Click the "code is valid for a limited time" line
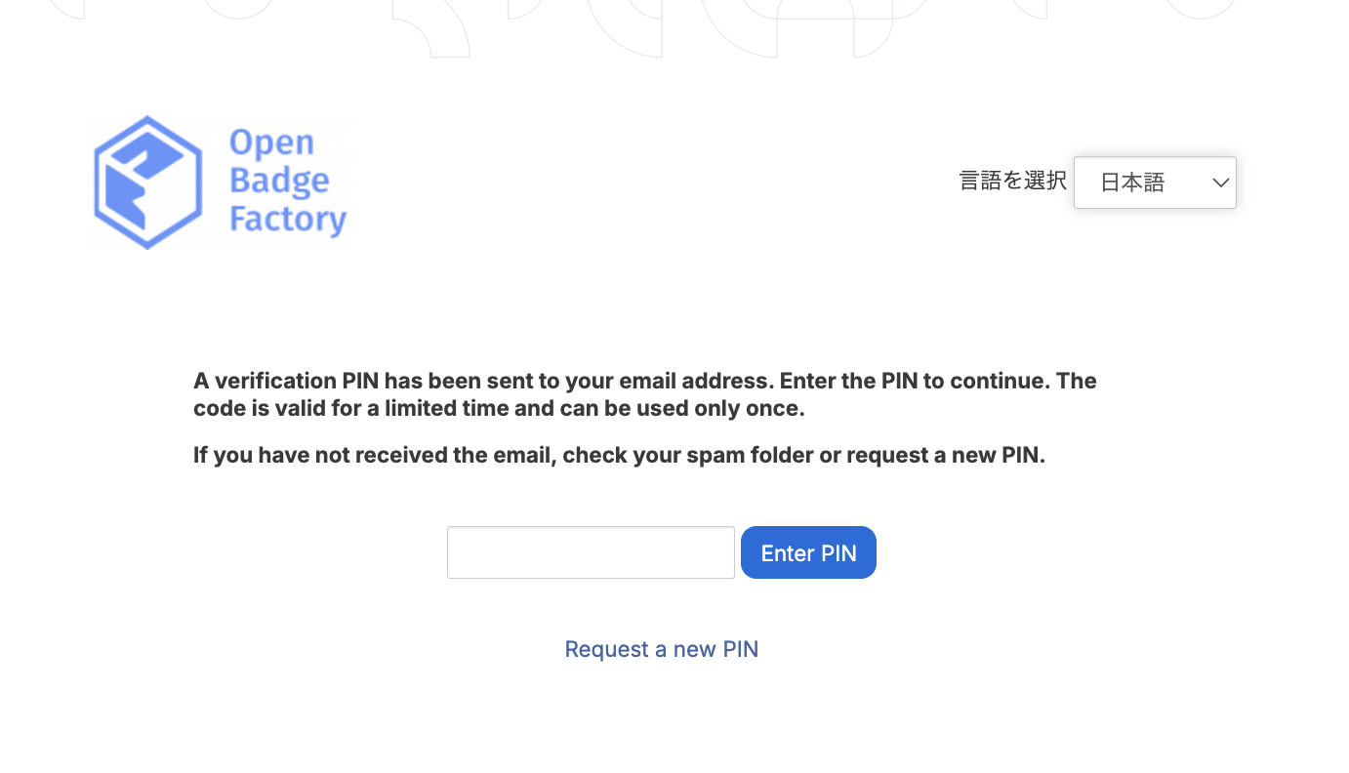 click(x=351, y=409)
